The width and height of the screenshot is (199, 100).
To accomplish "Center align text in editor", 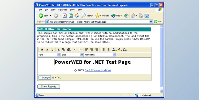I will (x=92, y=50).
